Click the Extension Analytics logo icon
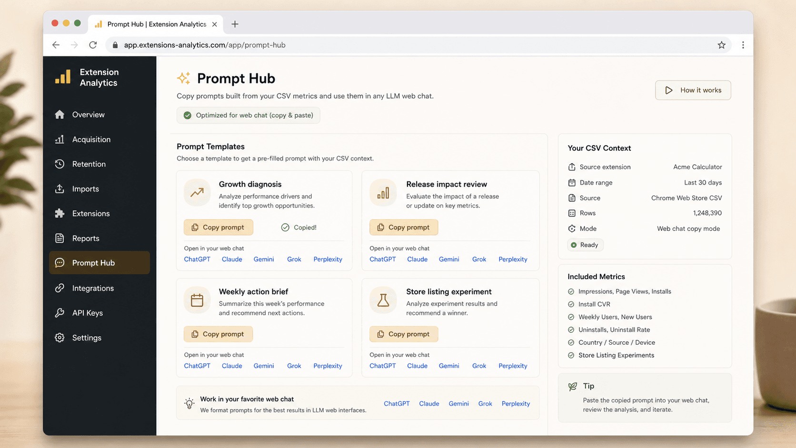 [x=63, y=77]
